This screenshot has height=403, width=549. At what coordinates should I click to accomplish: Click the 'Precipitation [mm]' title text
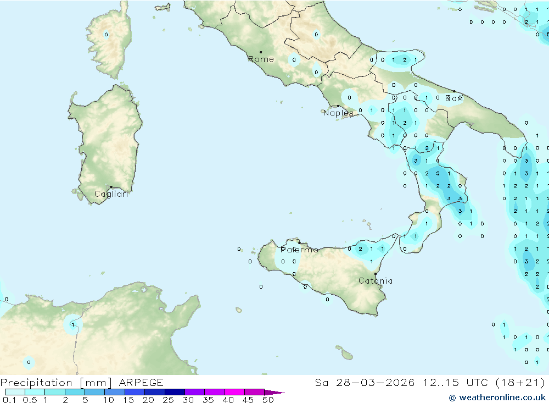(x=56, y=383)
